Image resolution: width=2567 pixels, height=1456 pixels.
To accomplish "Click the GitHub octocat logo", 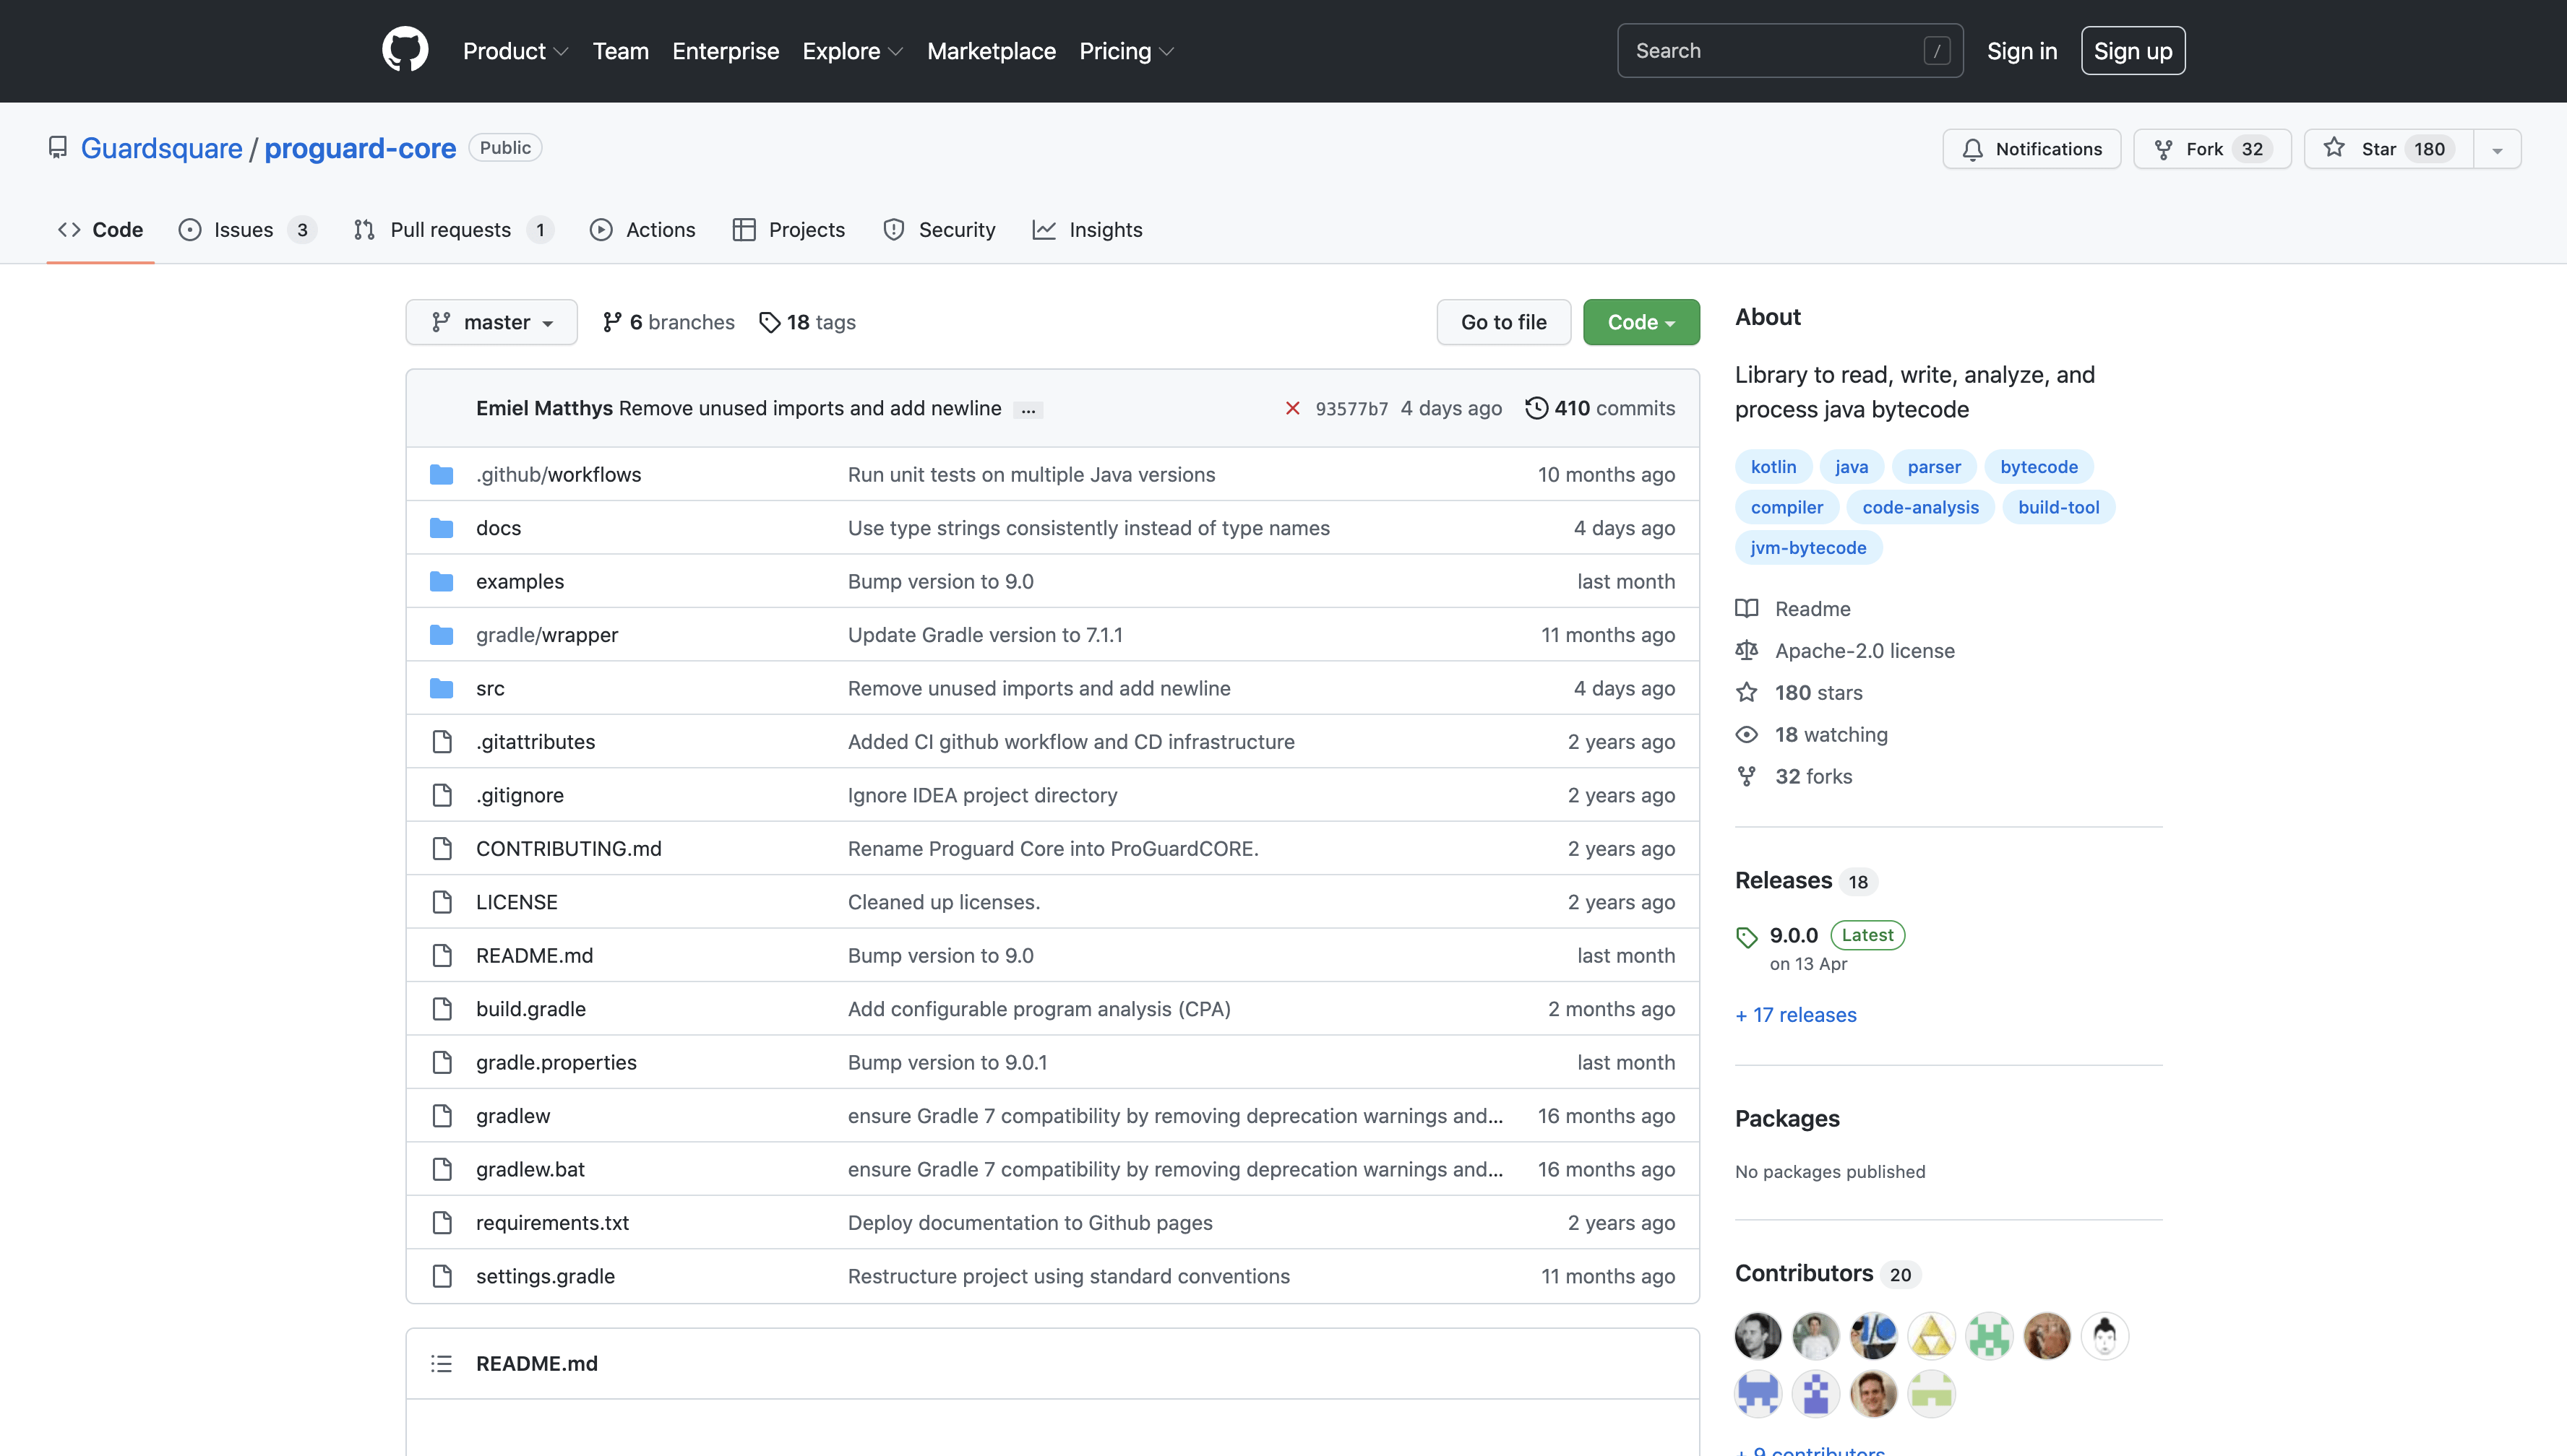I will pyautogui.click(x=404, y=50).
